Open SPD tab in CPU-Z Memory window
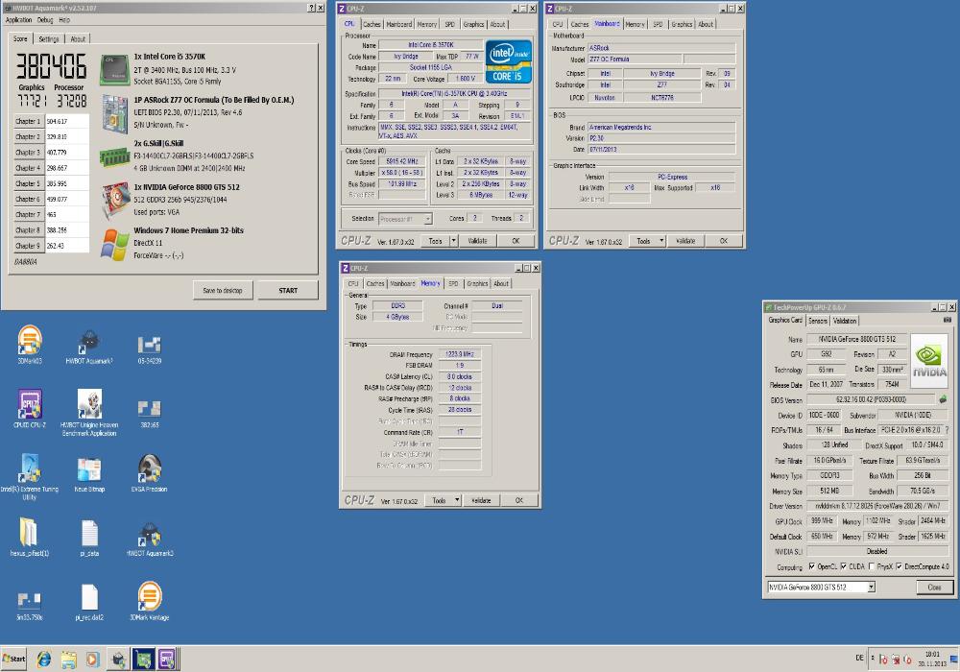The width and height of the screenshot is (960, 672). tap(453, 284)
